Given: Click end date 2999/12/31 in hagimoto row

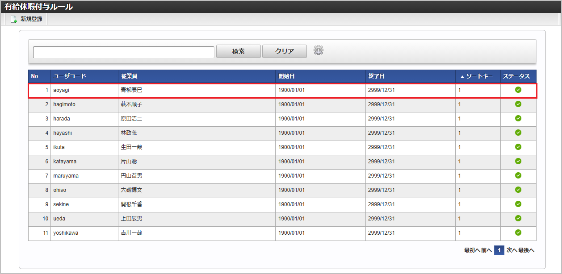Looking at the screenshot, I should pos(382,104).
